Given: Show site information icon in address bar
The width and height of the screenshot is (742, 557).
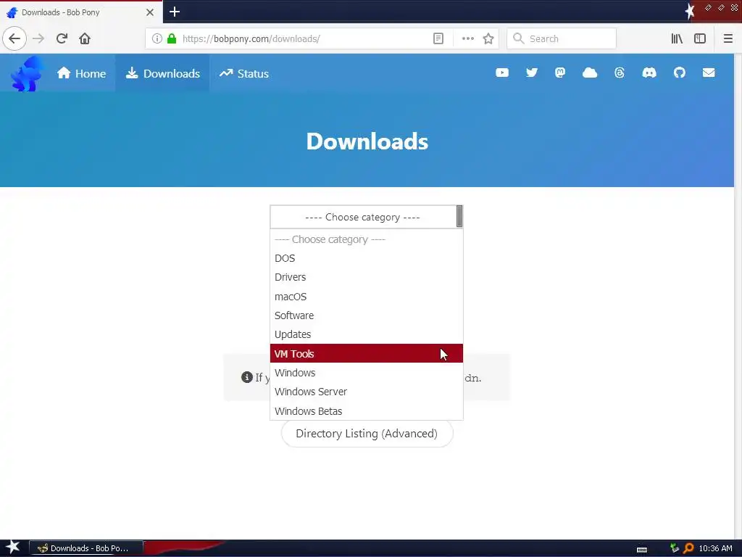Looking at the screenshot, I should (x=157, y=38).
